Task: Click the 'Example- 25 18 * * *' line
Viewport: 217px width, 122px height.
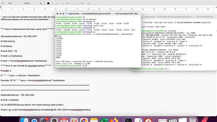Action: (33, 80)
